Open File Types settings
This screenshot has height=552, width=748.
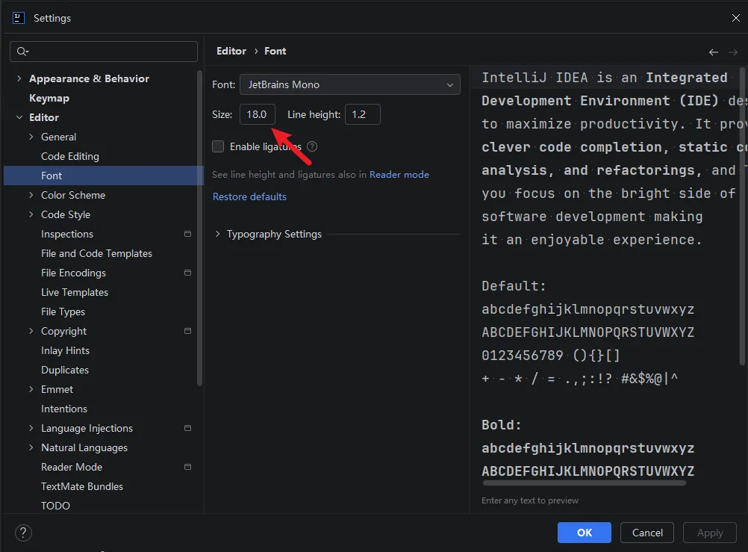click(63, 311)
